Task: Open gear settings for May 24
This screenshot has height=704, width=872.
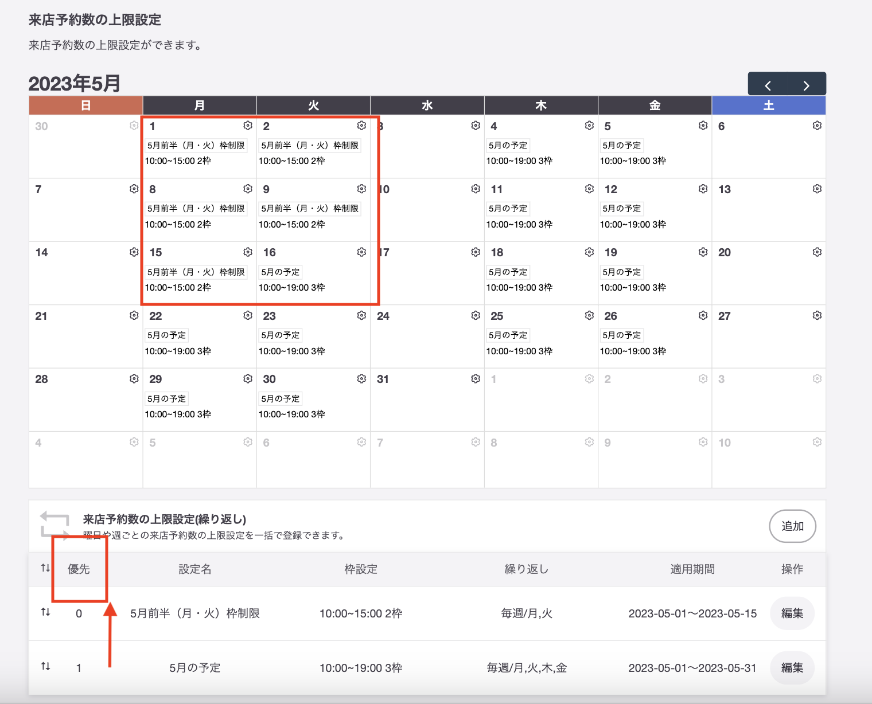Action: click(476, 315)
